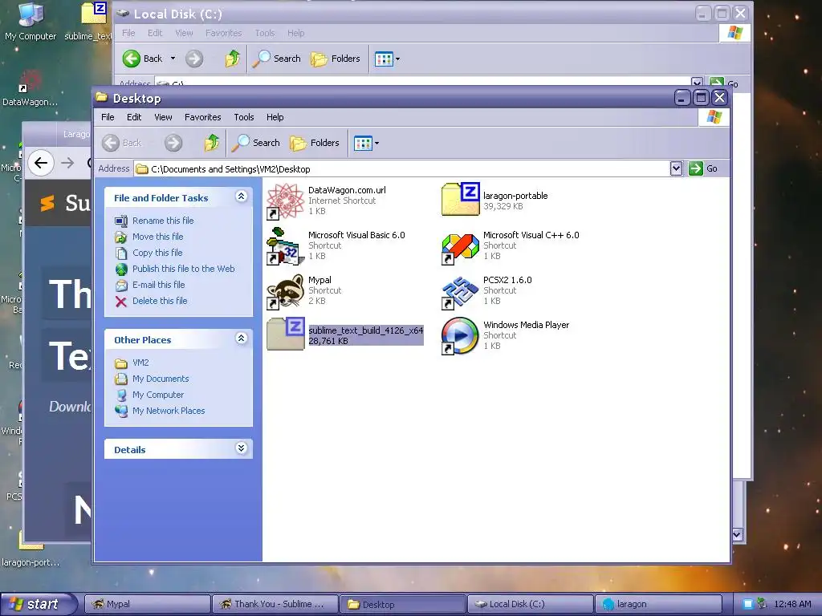This screenshot has width=822, height=616.
Task: Open the Views dropdown in Desktop window toolbar
Action: (366, 143)
